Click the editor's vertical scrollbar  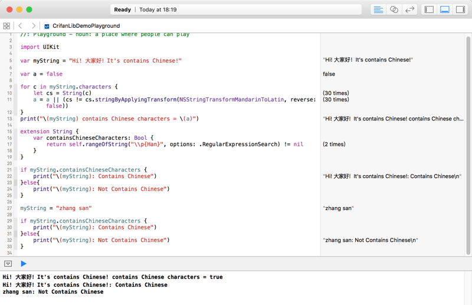click(468, 142)
